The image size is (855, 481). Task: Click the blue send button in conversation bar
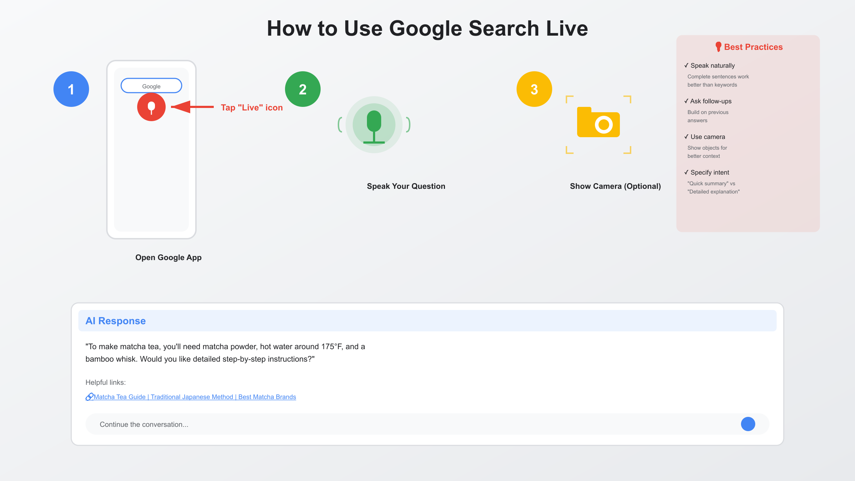click(748, 424)
